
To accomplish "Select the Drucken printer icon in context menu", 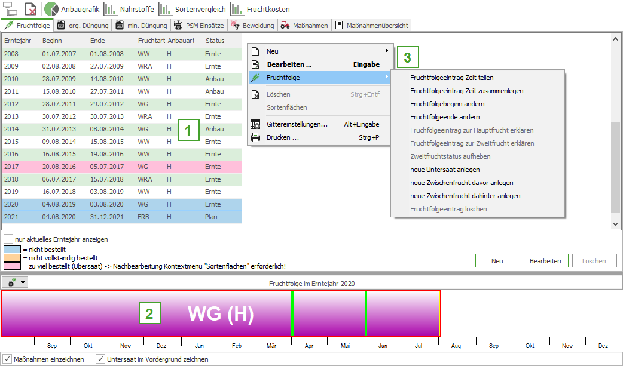I will click(x=255, y=137).
